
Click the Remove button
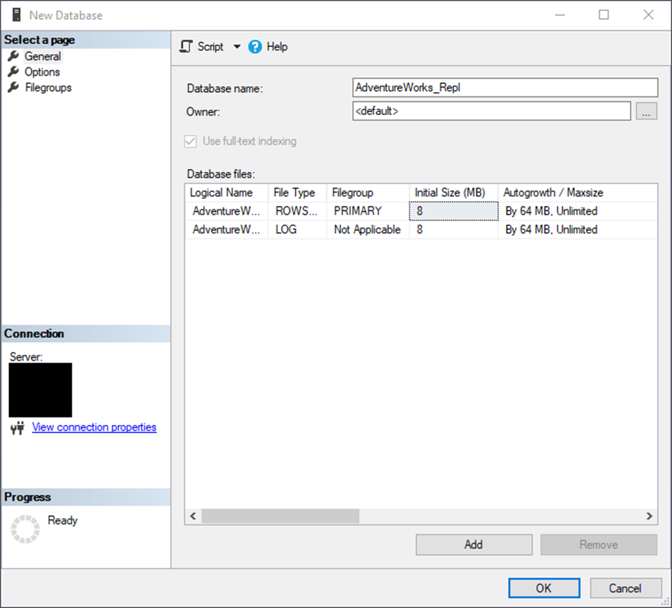599,545
